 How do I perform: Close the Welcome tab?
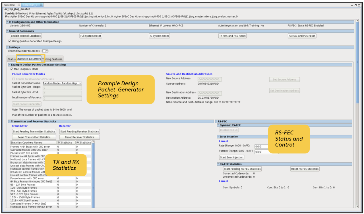(x=19, y=5)
